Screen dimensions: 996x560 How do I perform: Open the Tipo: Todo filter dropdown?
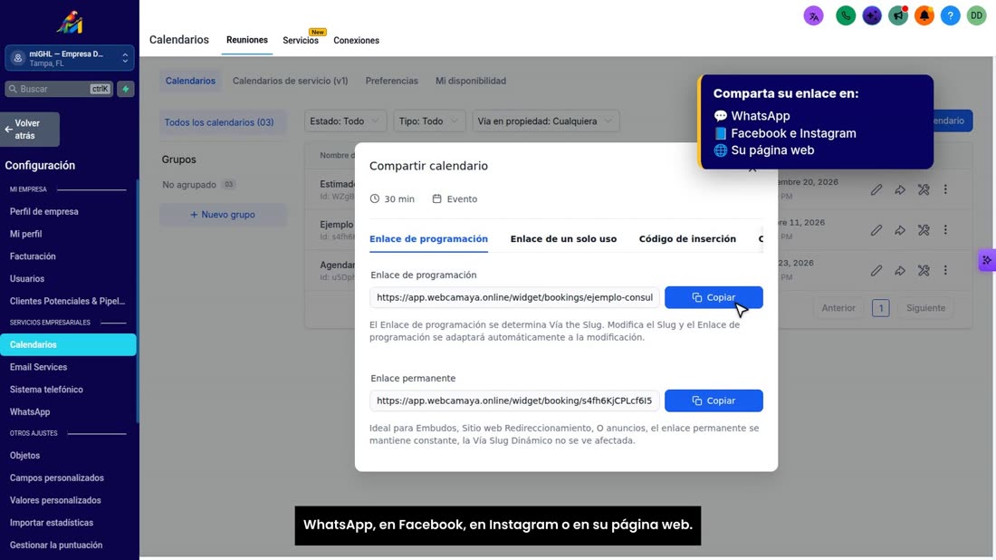[429, 121]
